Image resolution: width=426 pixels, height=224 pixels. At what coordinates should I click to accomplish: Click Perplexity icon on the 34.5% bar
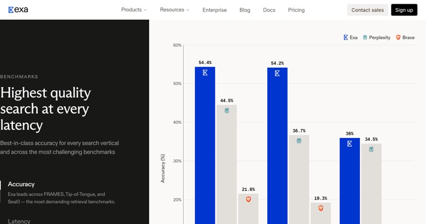371,149
